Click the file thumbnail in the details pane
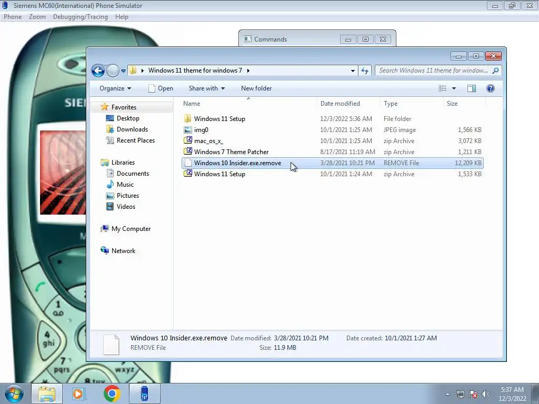 tap(112, 344)
